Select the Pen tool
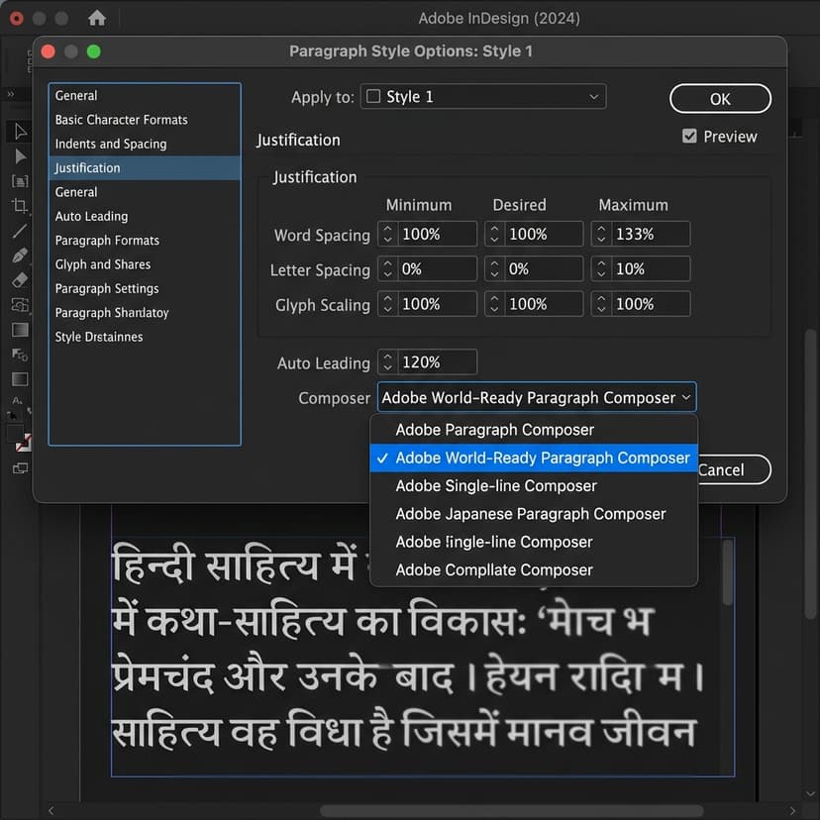Image resolution: width=820 pixels, height=820 pixels. [20, 256]
